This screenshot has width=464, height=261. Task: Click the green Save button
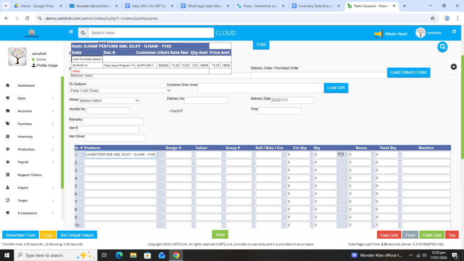(220, 235)
